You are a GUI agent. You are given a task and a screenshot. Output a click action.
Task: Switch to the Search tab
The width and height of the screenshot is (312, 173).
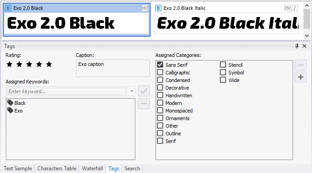coord(132,169)
